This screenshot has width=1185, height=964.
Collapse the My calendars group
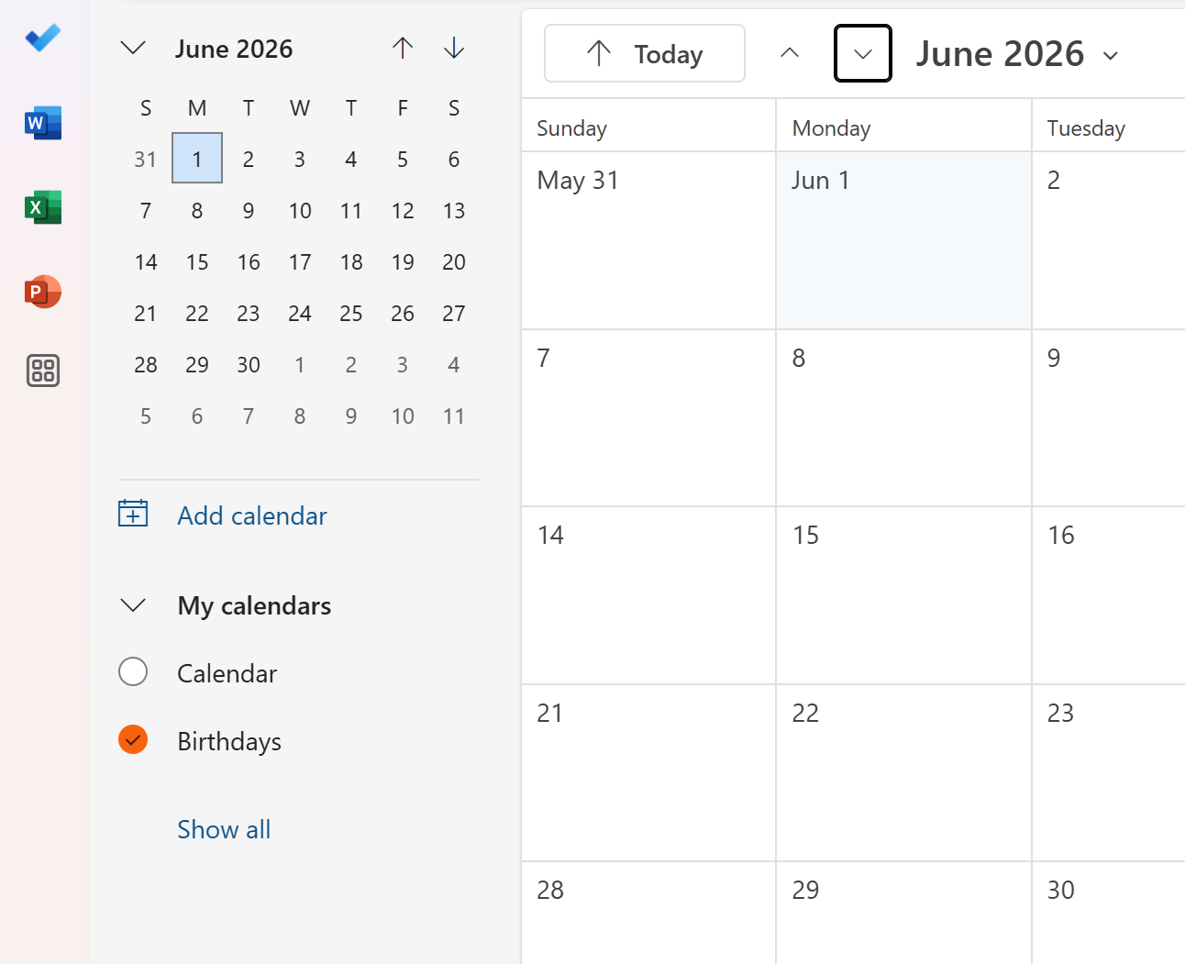tap(134, 605)
